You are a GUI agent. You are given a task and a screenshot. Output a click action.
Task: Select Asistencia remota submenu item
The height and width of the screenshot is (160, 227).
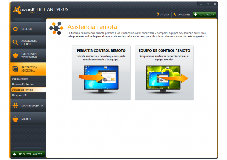point(29,90)
